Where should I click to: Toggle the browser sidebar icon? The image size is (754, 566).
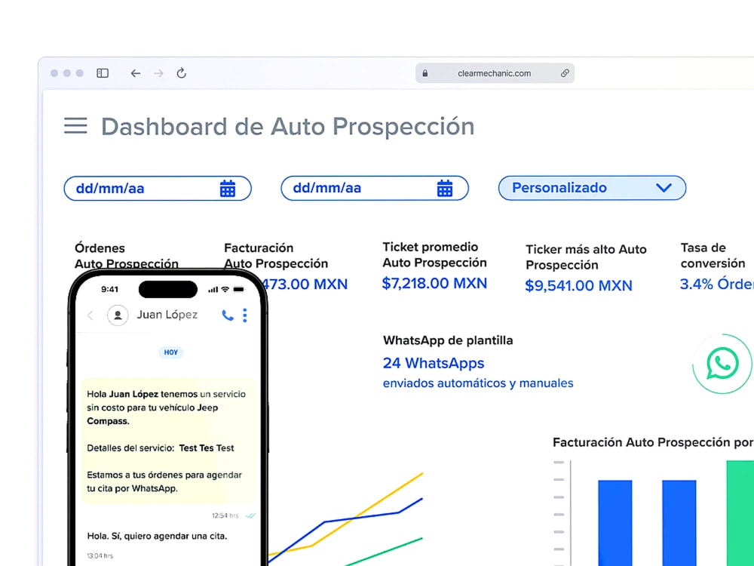click(103, 73)
